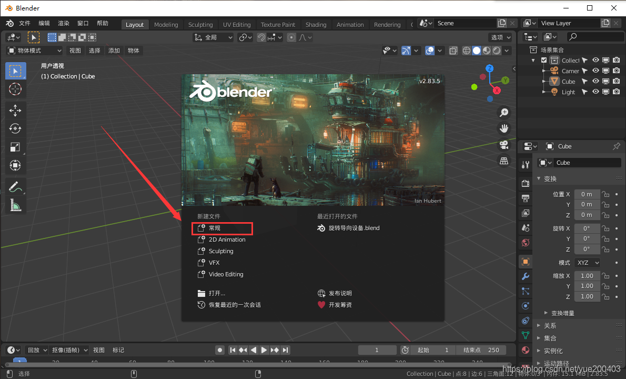Open the keying interpolation dropdown

[x=69, y=350]
